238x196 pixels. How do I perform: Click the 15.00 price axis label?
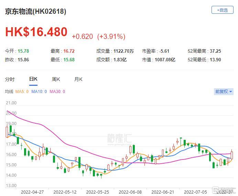[x=11, y=165]
